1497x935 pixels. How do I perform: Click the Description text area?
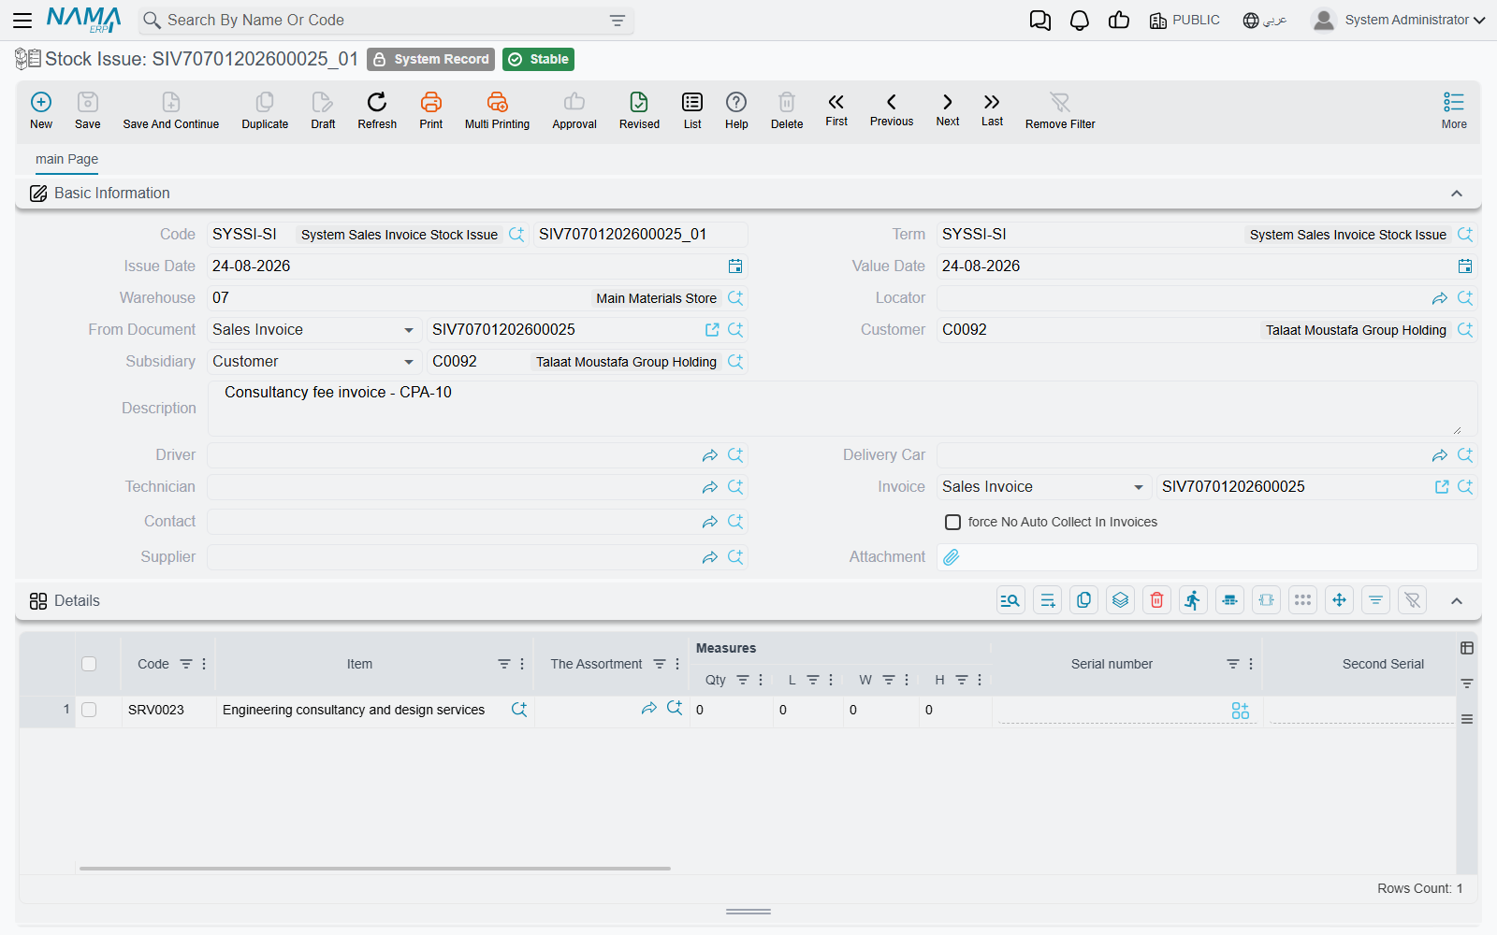(x=842, y=409)
